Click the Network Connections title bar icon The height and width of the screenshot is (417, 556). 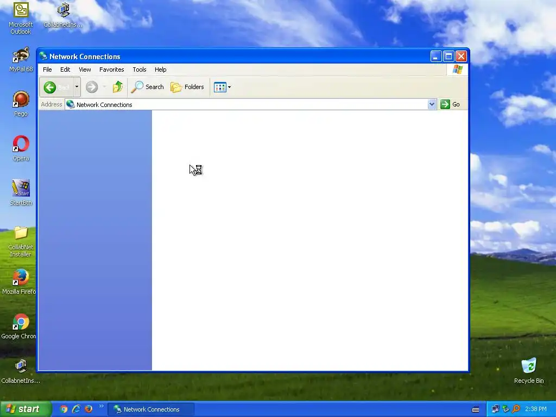(43, 56)
